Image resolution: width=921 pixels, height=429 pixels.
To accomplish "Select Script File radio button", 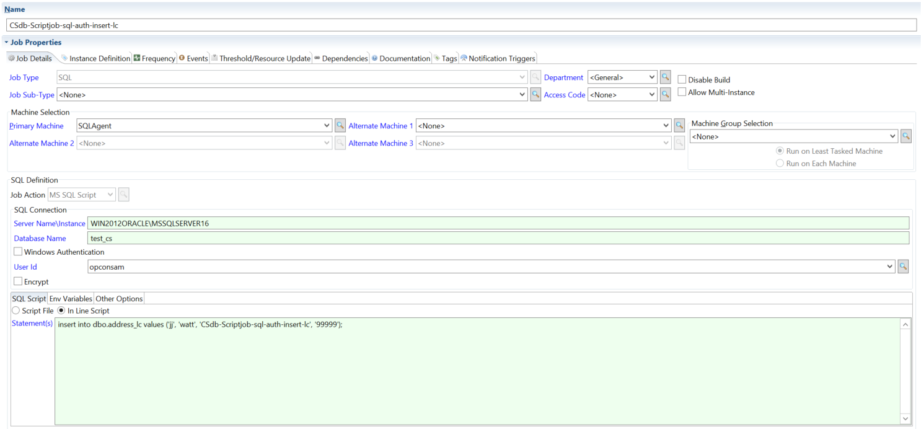I will point(16,311).
